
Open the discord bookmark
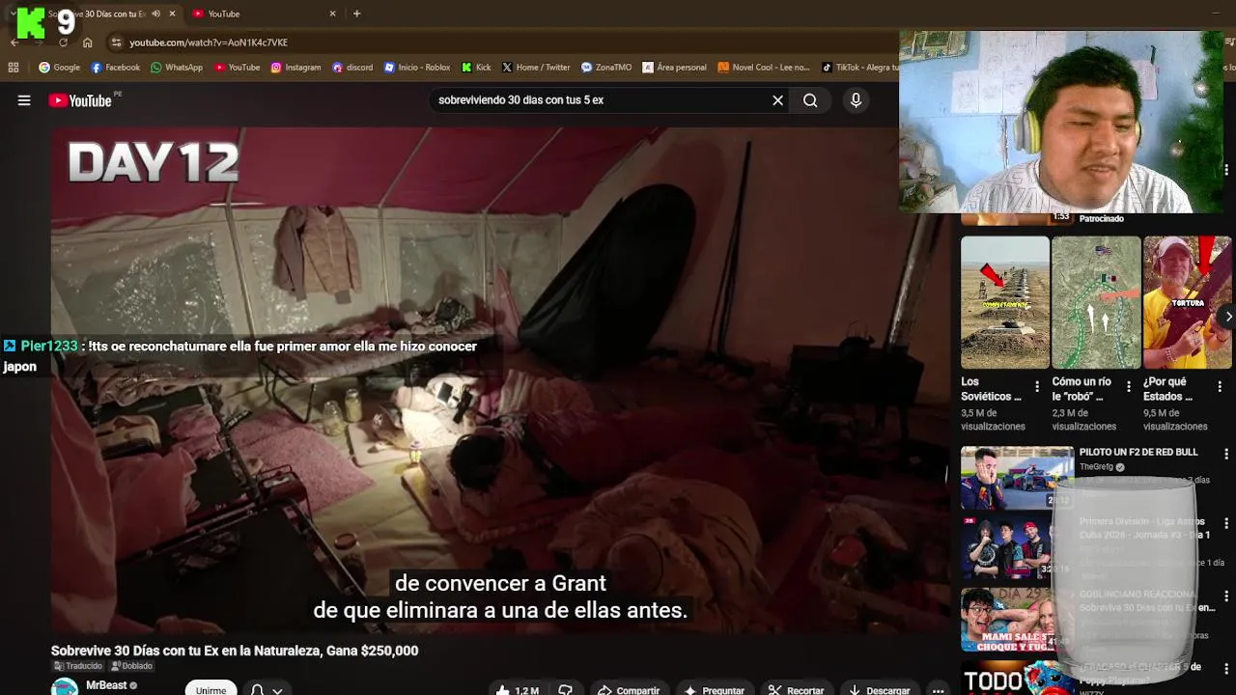click(x=352, y=68)
